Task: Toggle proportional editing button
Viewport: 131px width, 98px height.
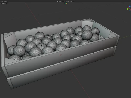Action: tap(71, 1)
